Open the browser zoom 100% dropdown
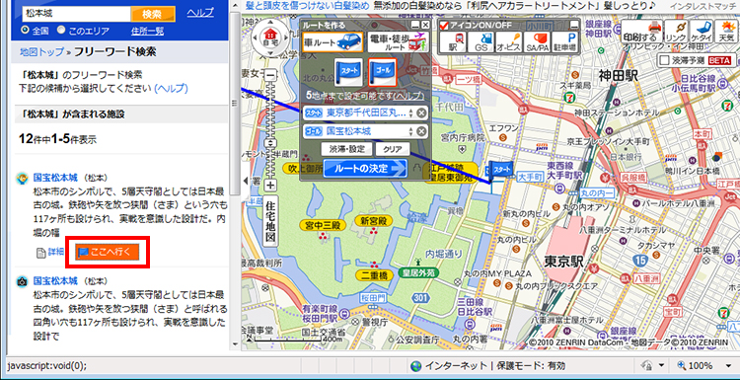The image size is (740, 380). click(x=729, y=366)
